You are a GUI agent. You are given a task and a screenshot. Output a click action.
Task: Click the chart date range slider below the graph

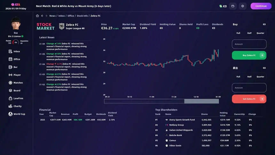point(161,101)
